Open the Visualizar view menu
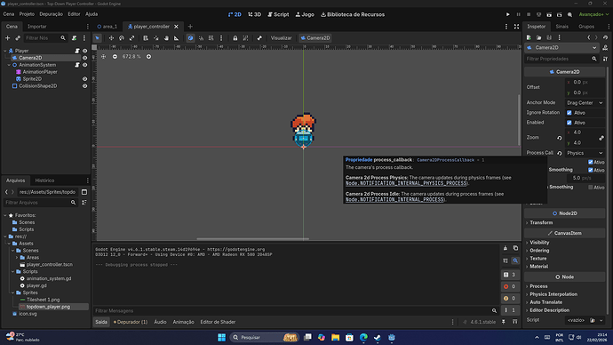 pyautogui.click(x=281, y=38)
